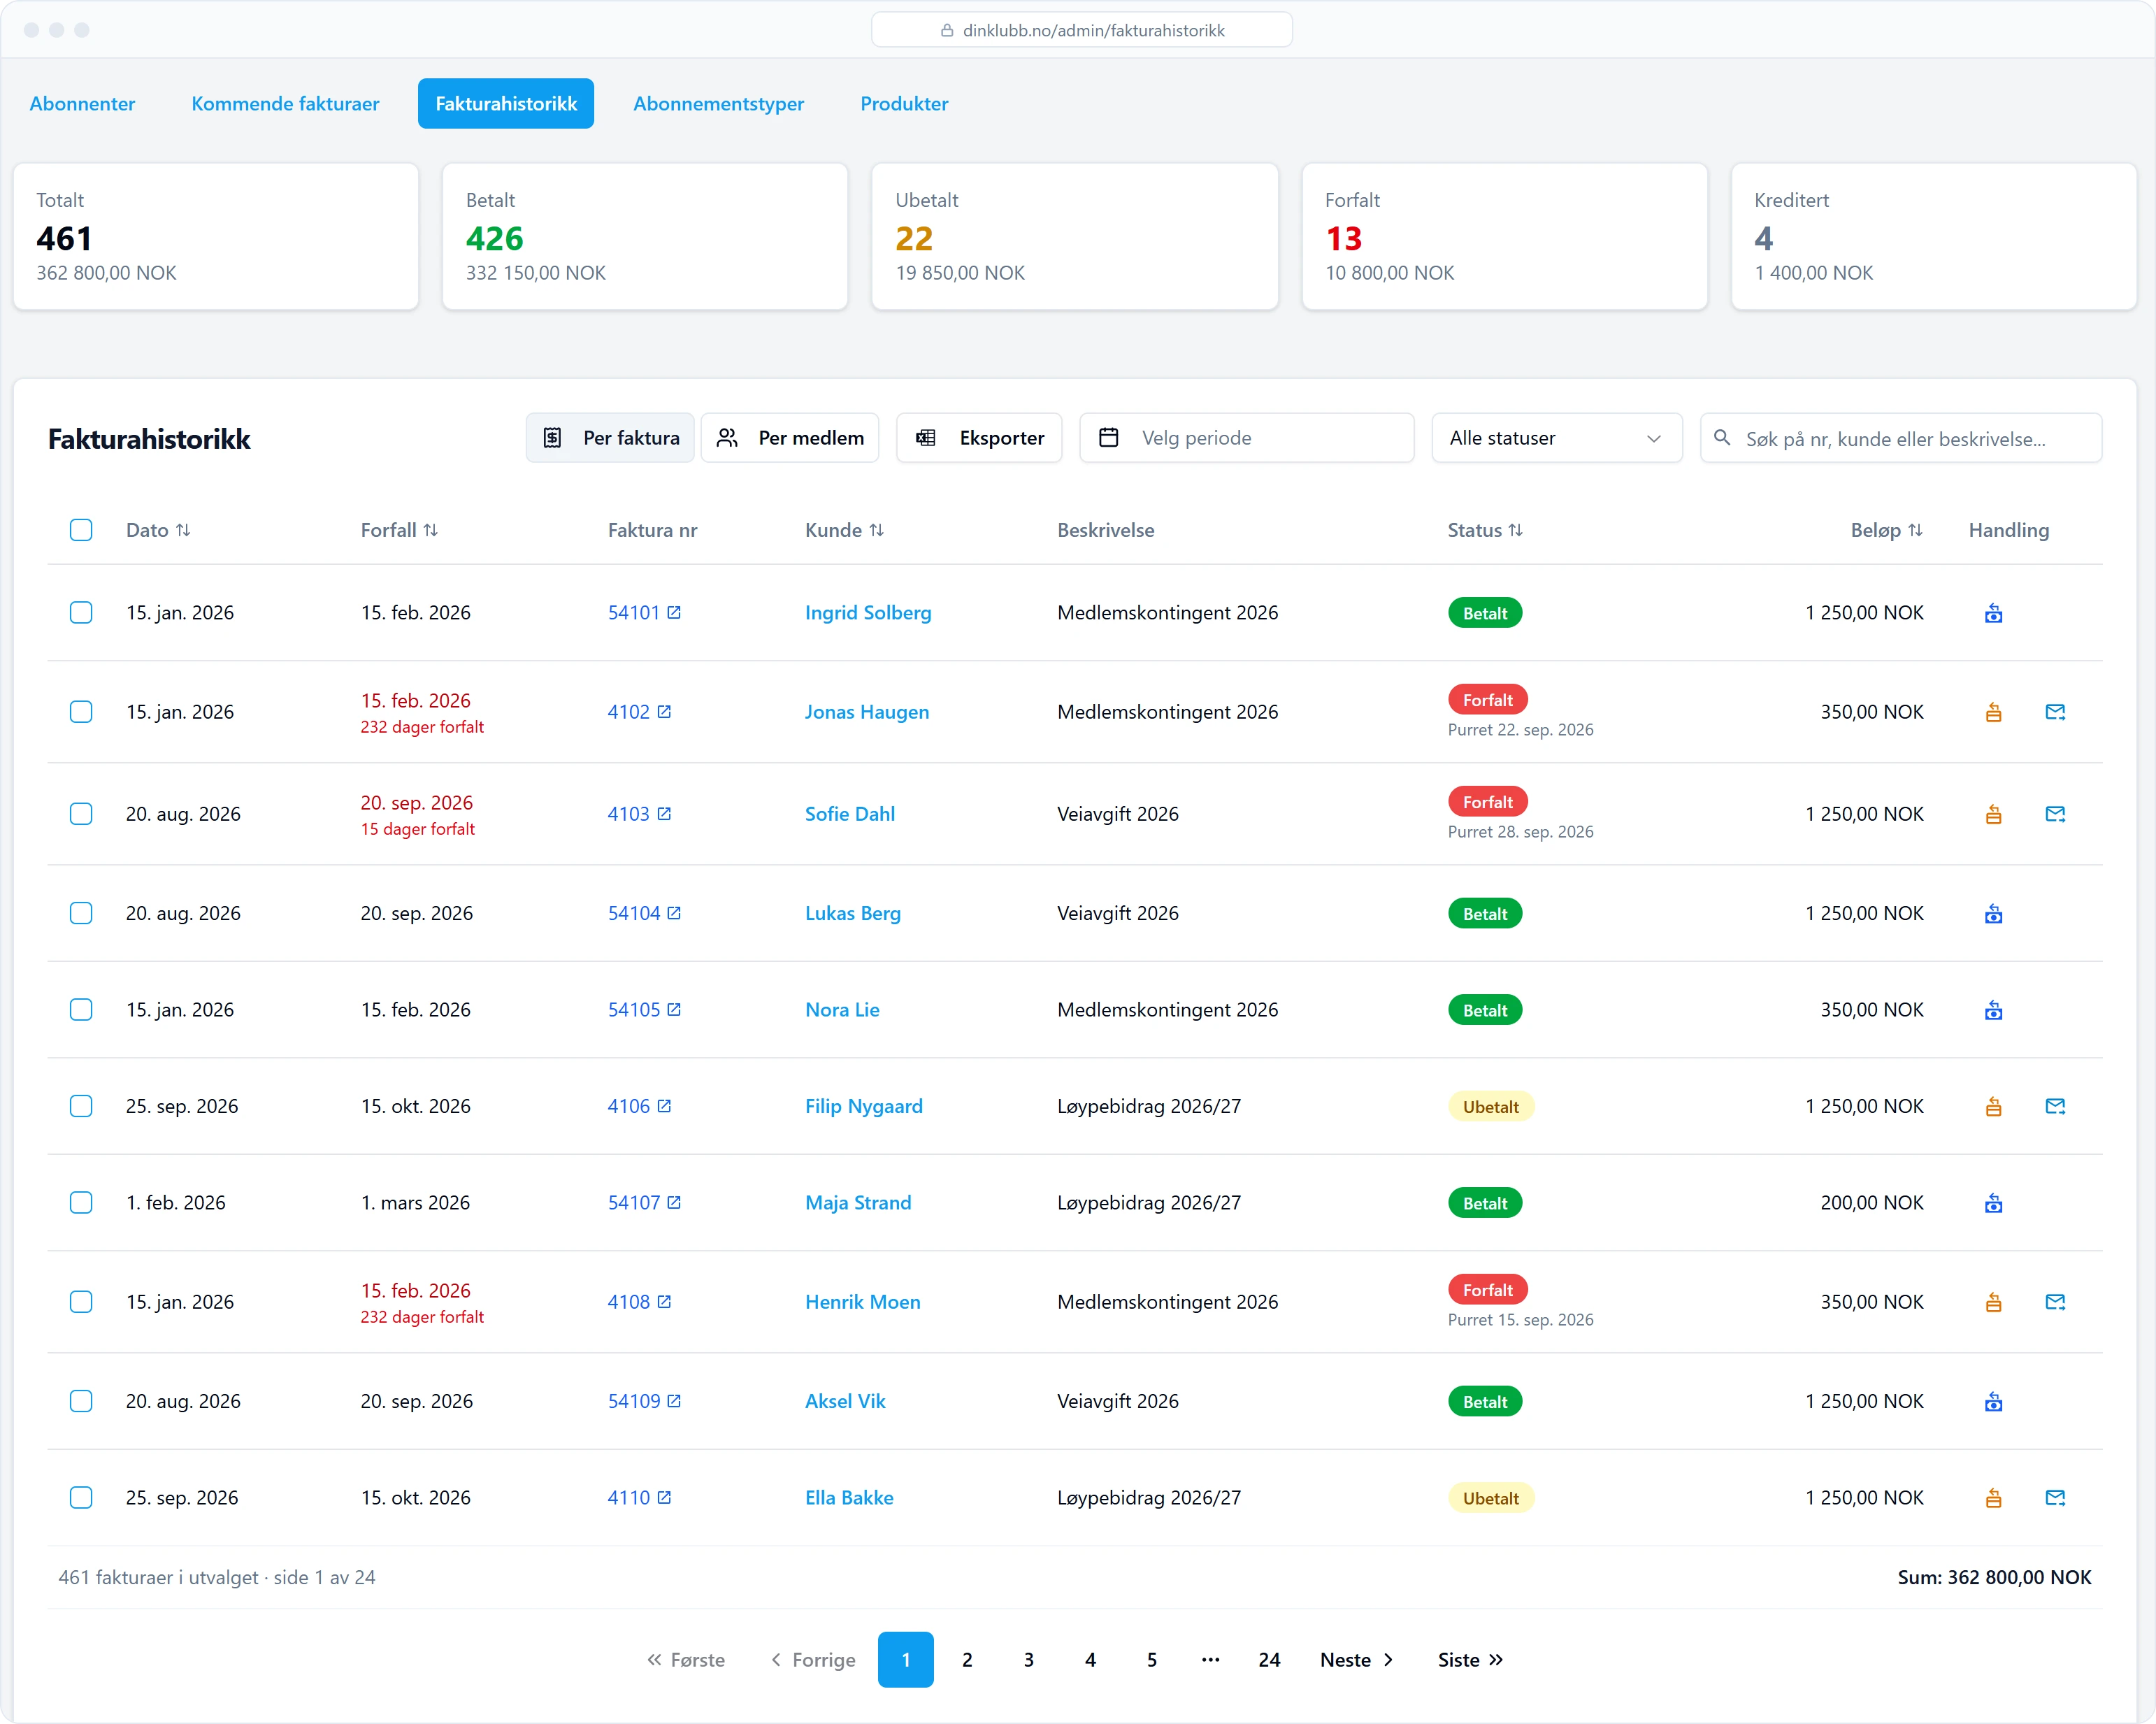This screenshot has width=2156, height=1724.
Task: Toggle the select-all checkbox in table header
Action: click(81, 530)
